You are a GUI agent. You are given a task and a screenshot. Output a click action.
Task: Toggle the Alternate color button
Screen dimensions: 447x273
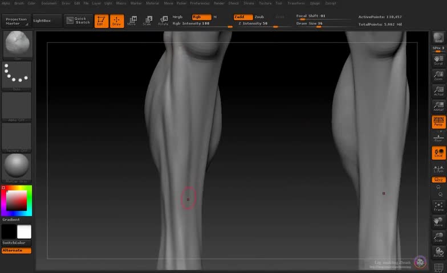[17, 250]
